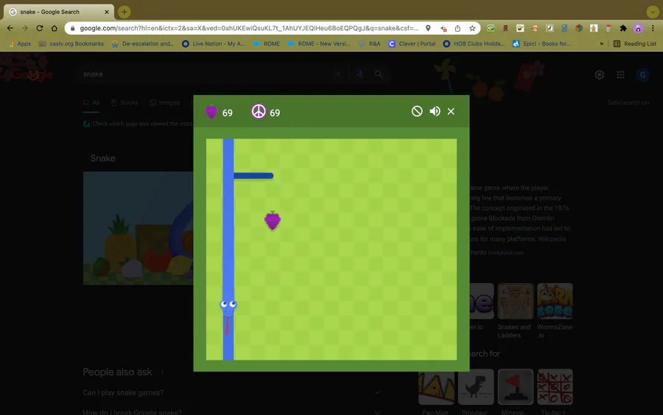Image resolution: width=663 pixels, height=415 pixels.
Task: Open the ROME - New Versi... bookmark
Action: coord(319,43)
